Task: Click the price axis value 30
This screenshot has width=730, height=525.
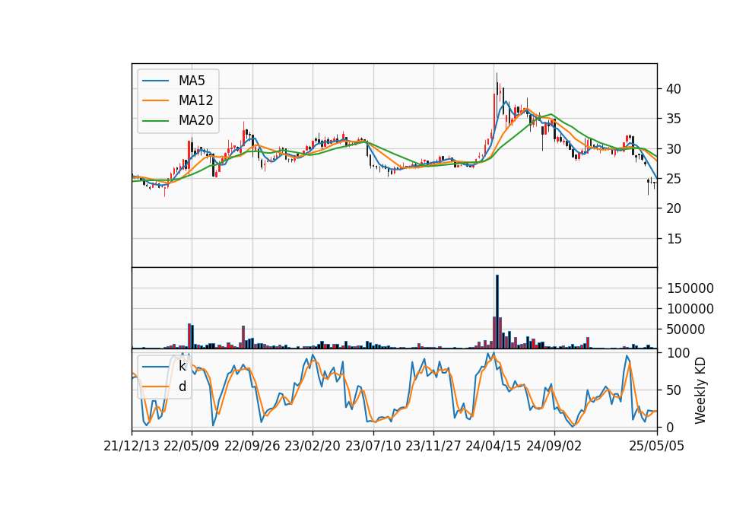Action: tap(673, 149)
